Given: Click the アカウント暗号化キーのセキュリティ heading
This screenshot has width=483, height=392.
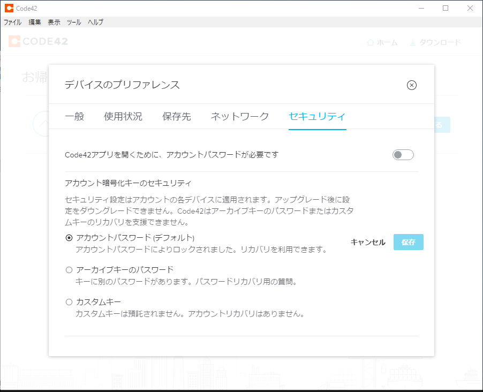Looking at the screenshot, I should pyautogui.click(x=128, y=183).
